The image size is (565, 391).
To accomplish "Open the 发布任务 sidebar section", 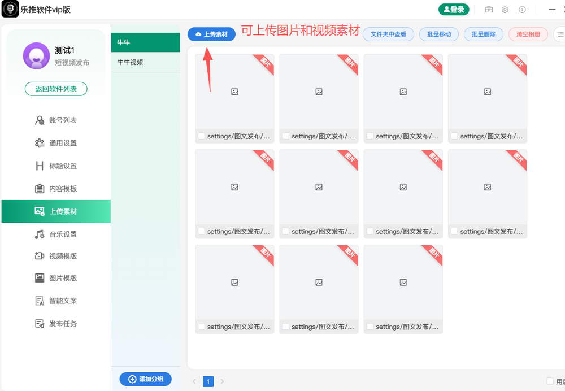I will coord(64,323).
